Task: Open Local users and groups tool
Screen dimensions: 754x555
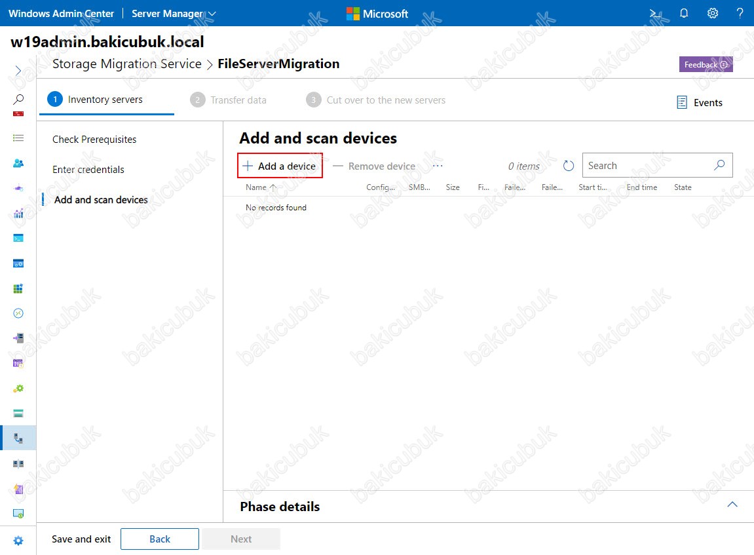Action: click(x=18, y=163)
